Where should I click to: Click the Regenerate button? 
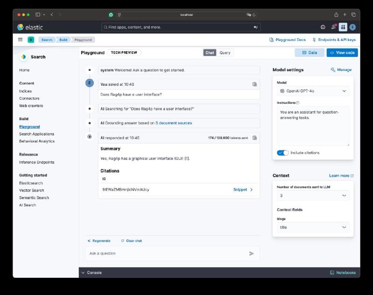click(99, 241)
